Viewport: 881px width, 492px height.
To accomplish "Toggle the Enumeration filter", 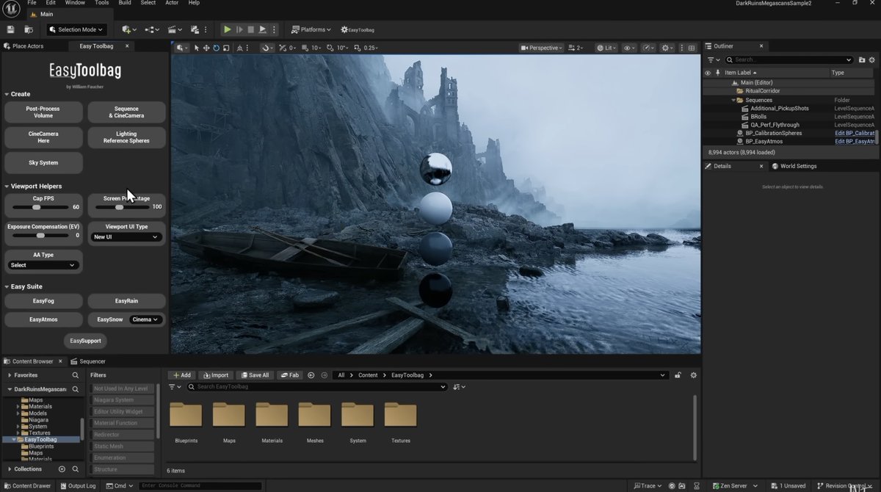I will pos(121,457).
